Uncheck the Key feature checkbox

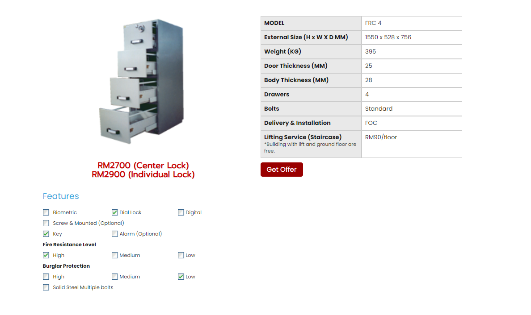click(x=46, y=234)
